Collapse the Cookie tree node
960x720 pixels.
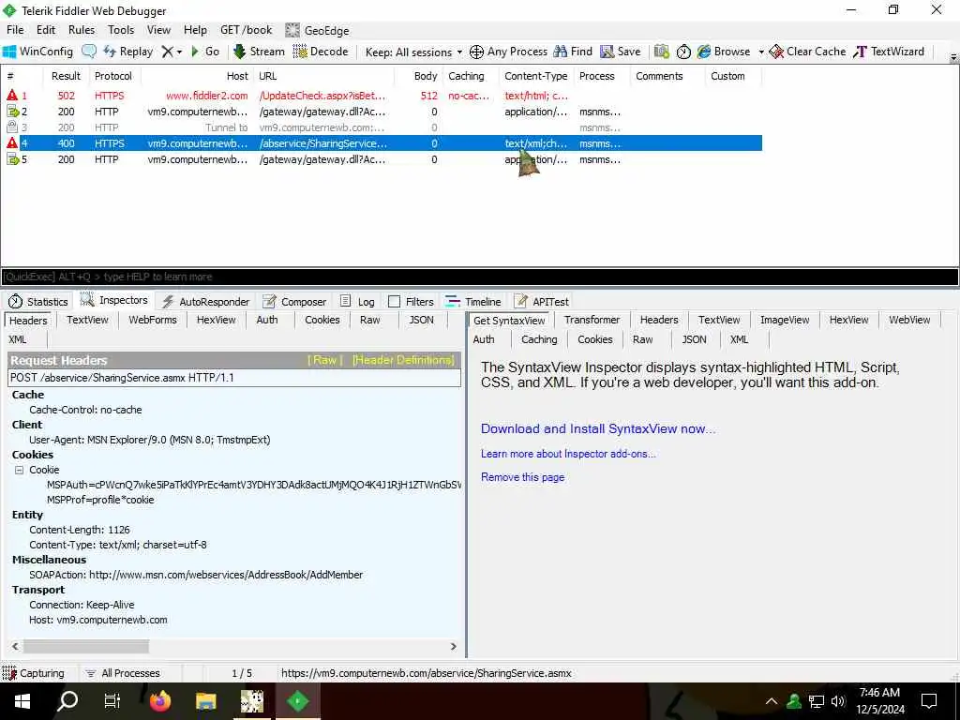[19, 470]
